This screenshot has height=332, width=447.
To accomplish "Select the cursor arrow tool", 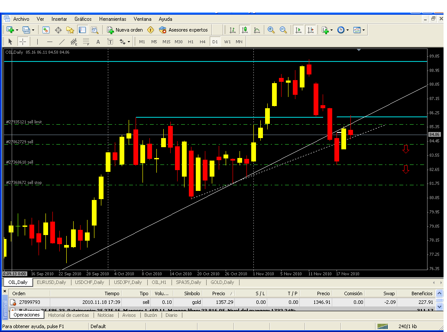I will [x=10, y=42].
